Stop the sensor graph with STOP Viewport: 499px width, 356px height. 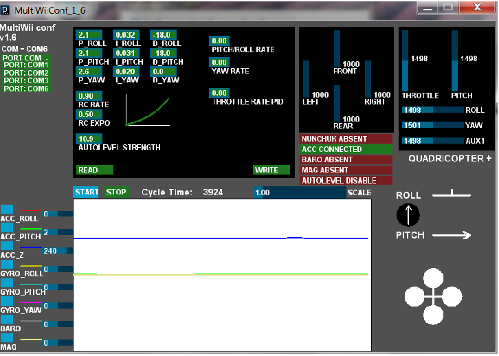[116, 192]
